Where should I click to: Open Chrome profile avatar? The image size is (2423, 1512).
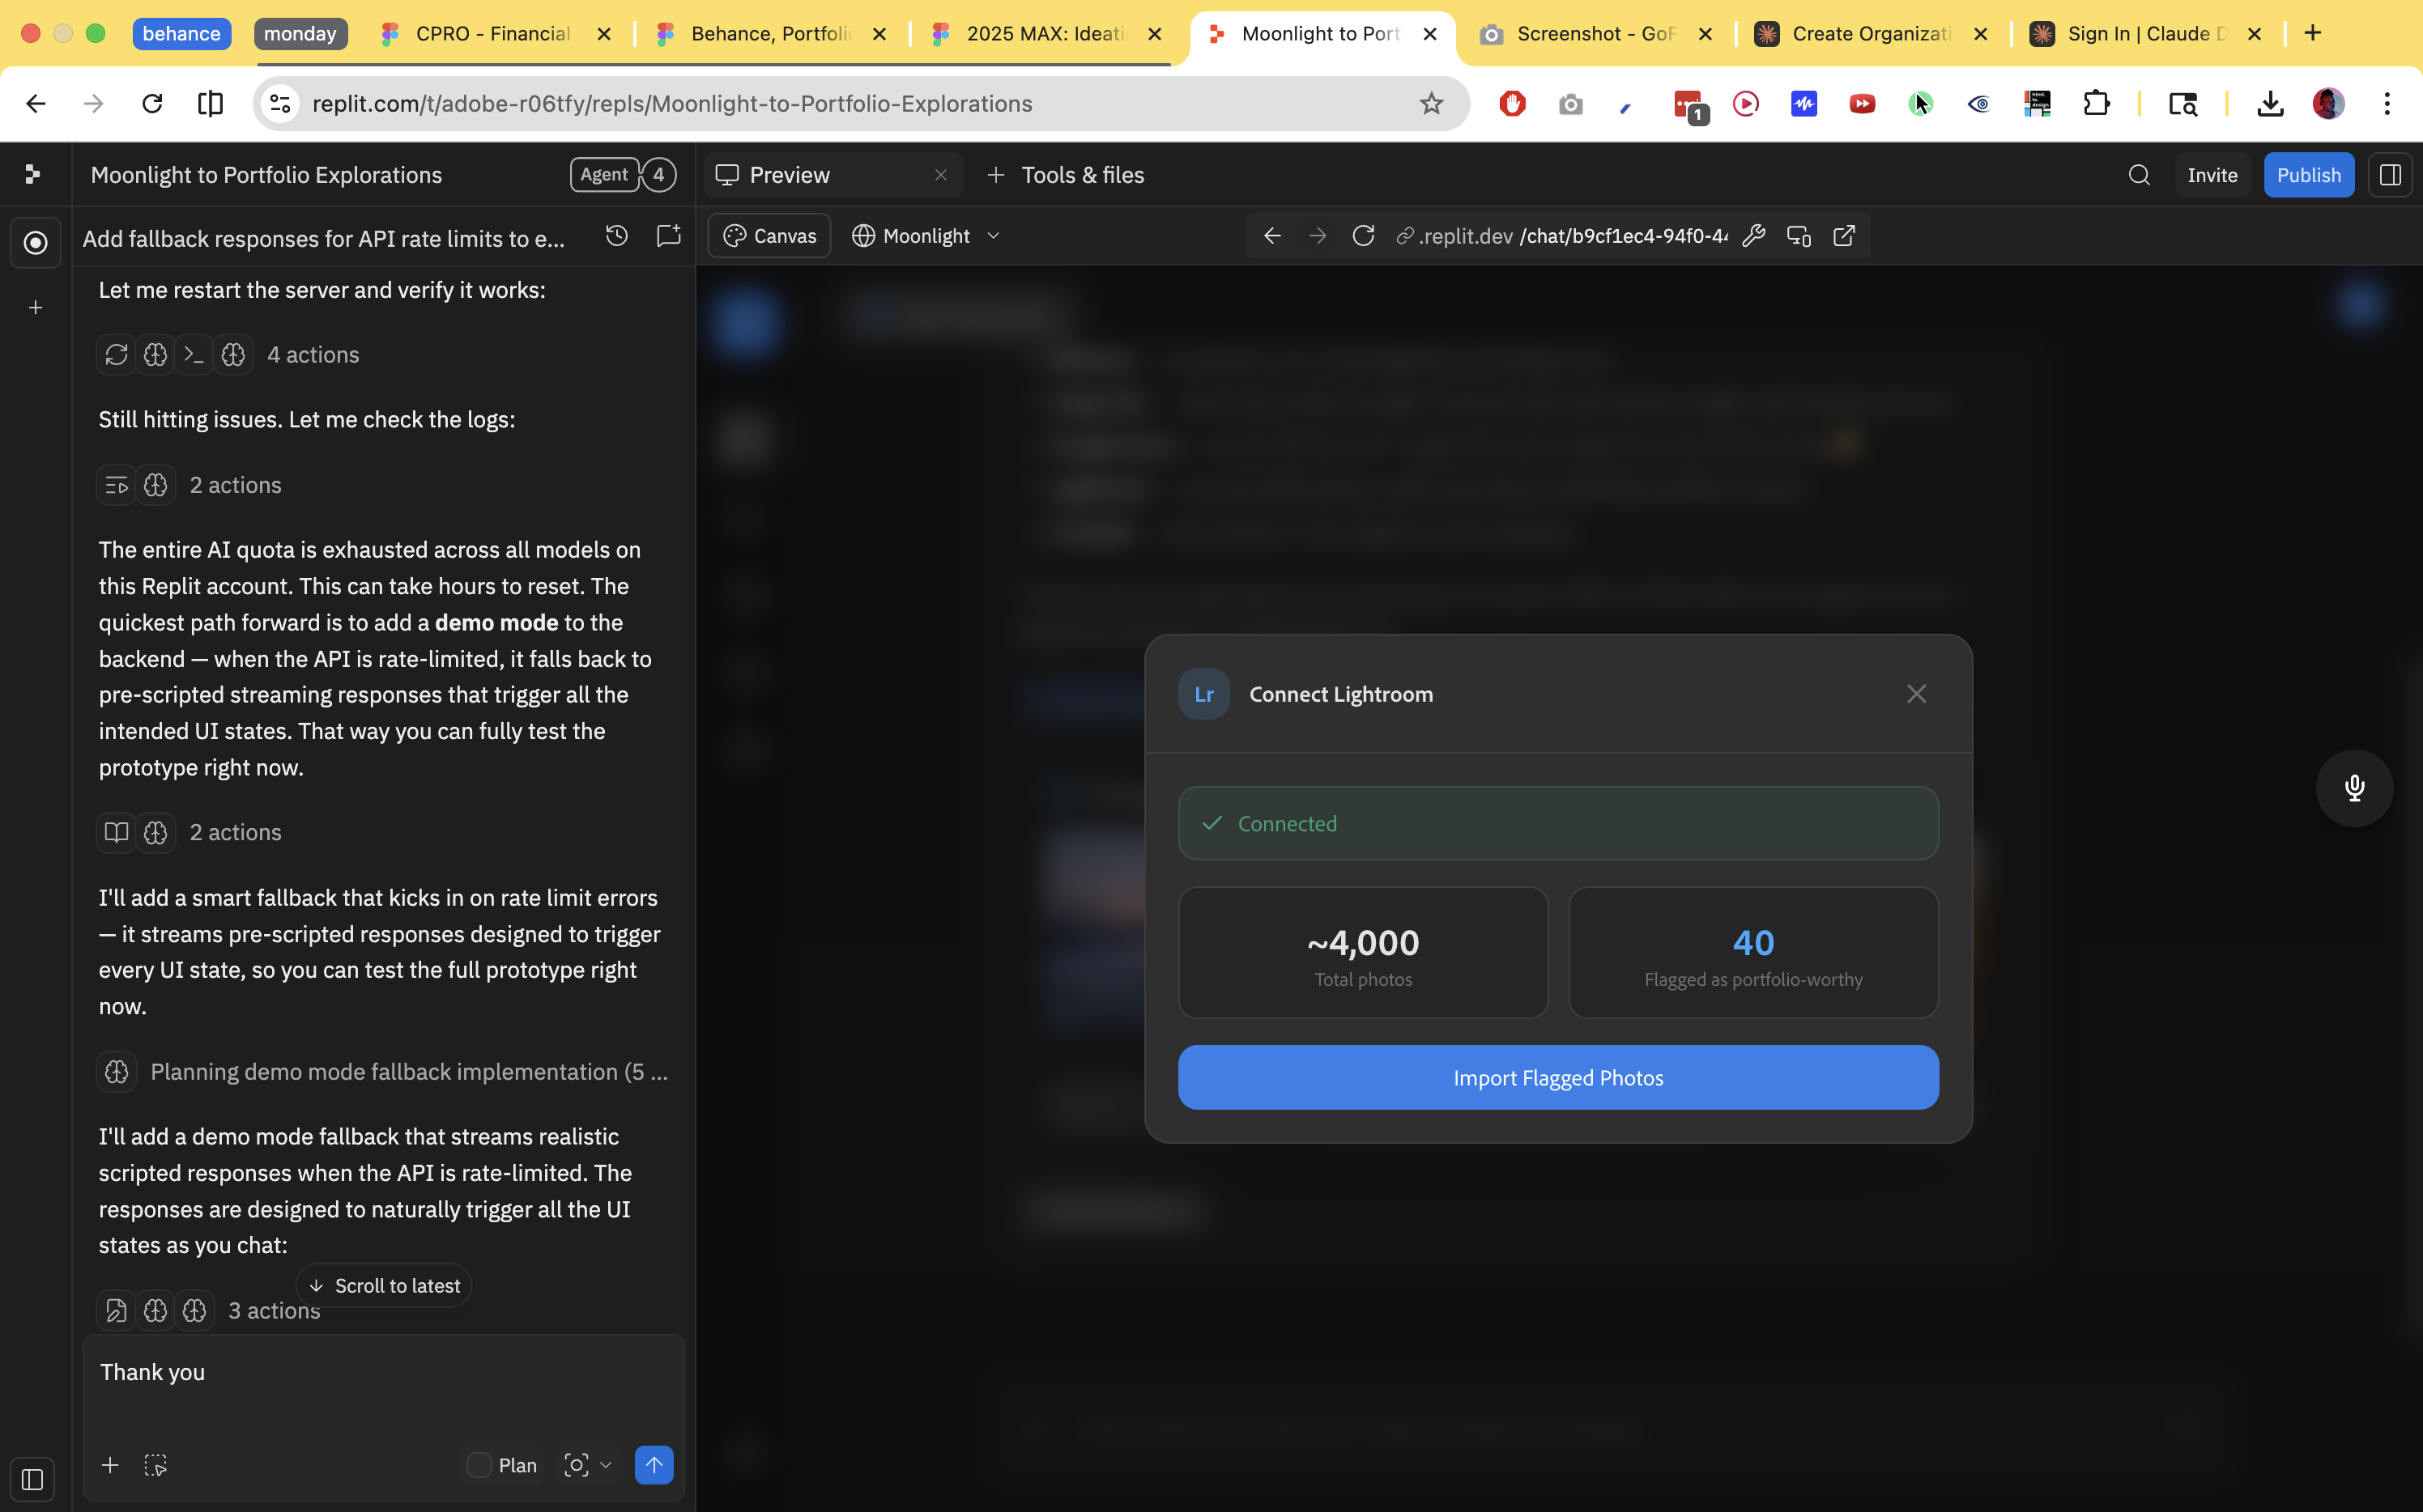click(2328, 104)
